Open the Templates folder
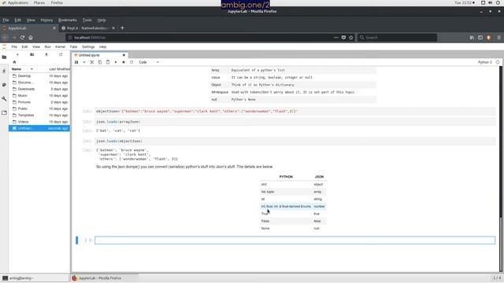 [39, 116]
